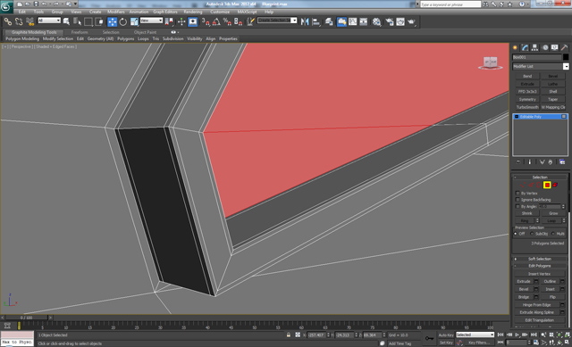Viewport: 572px width, 347px height.
Task: Open the Rendering menu
Action: pyautogui.click(x=193, y=12)
